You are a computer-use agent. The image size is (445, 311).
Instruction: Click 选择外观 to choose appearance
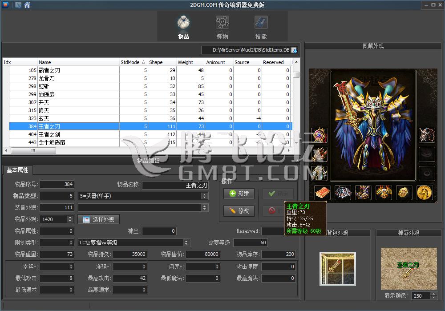click(98, 219)
